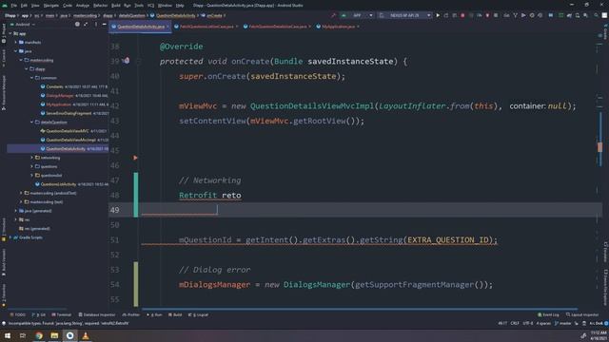Expand the res folder
This screenshot has width=609, height=342.
(x=16, y=219)
